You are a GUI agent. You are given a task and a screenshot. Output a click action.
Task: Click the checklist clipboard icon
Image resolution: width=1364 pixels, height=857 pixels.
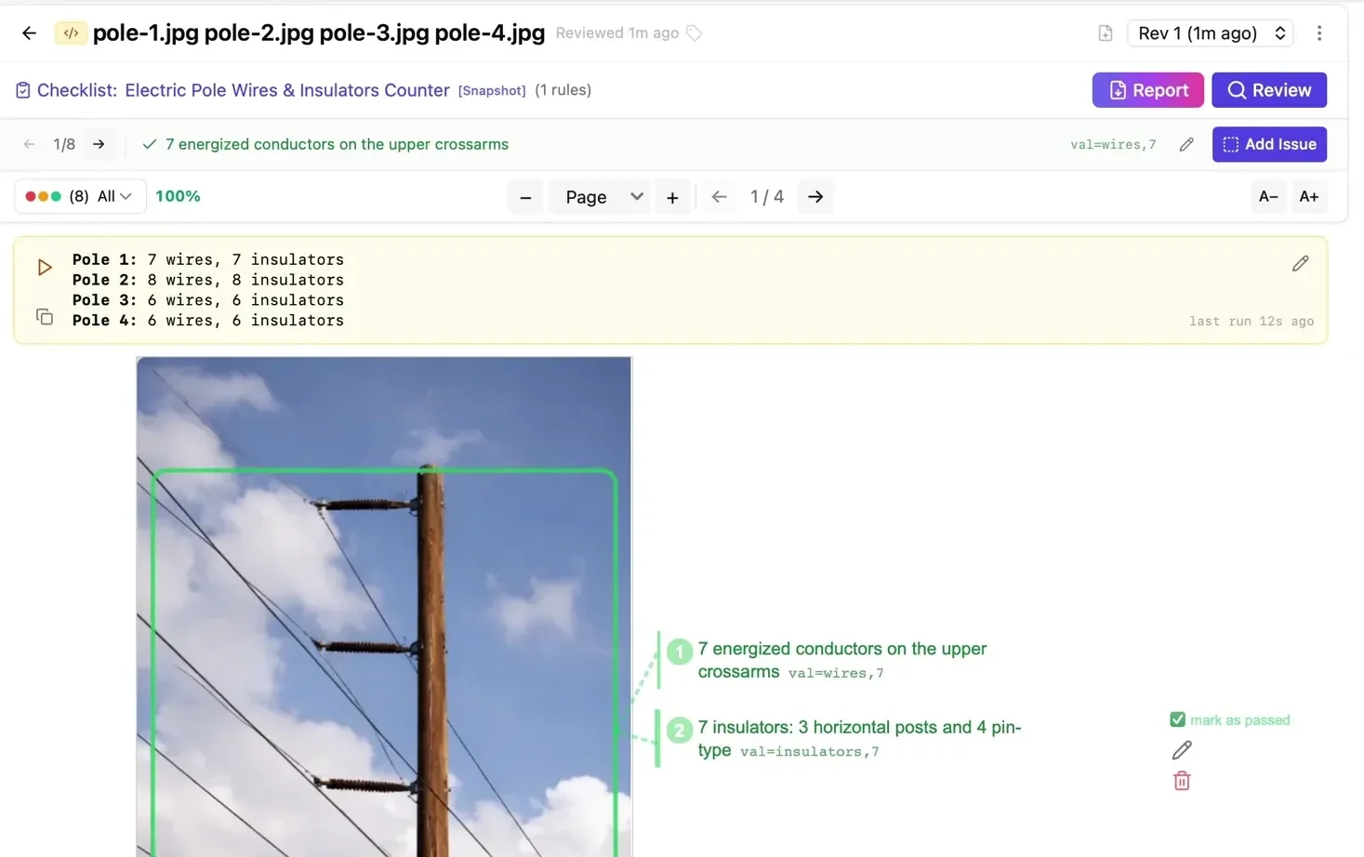coord(21,89)
